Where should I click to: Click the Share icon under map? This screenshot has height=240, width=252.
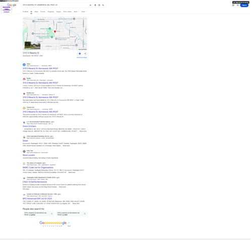pos(85,53)
